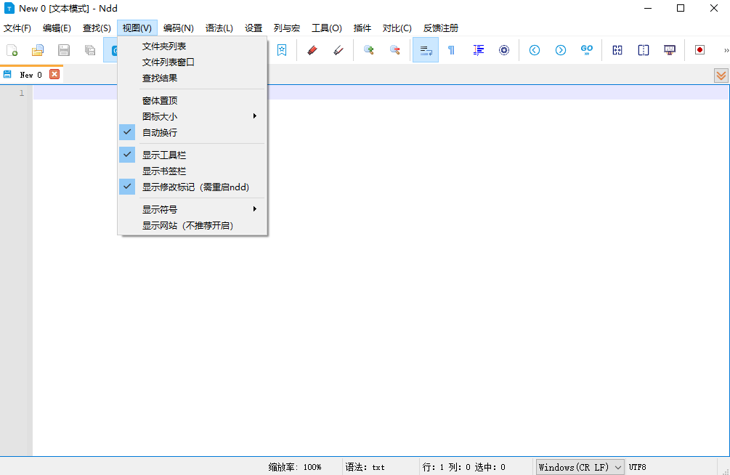The height and width of the screenshot is (475, 730).
Task: Expand the 显示符号 submenu
Action: 192,210
